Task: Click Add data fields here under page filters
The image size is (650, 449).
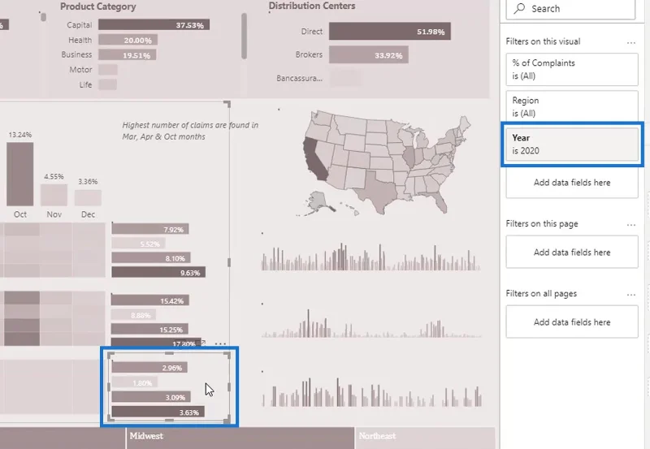Action: coord(572,253)
